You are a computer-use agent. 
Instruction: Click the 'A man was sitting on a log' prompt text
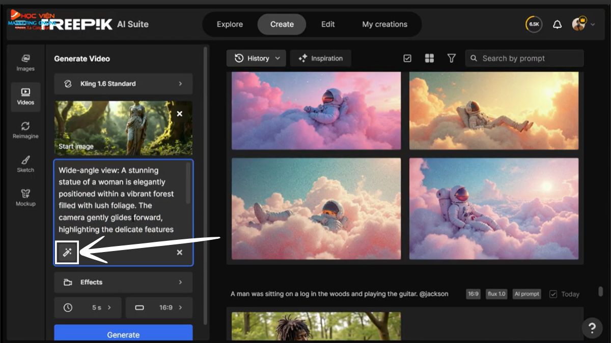click(x=340, y=294)
